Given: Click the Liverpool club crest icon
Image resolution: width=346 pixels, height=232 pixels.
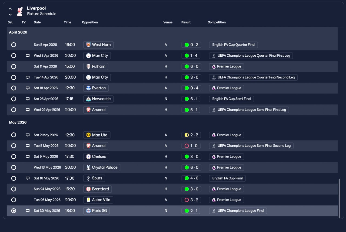Looking at the screenshot, I should coord(20,11).
